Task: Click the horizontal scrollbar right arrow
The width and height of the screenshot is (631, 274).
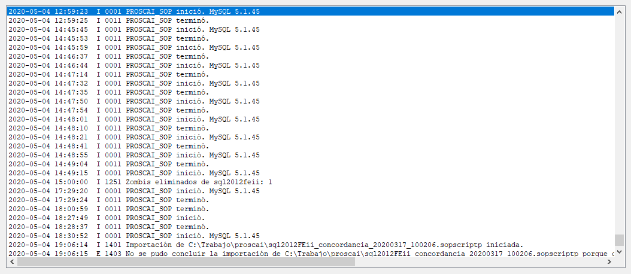Action: [x=609, y=262]
